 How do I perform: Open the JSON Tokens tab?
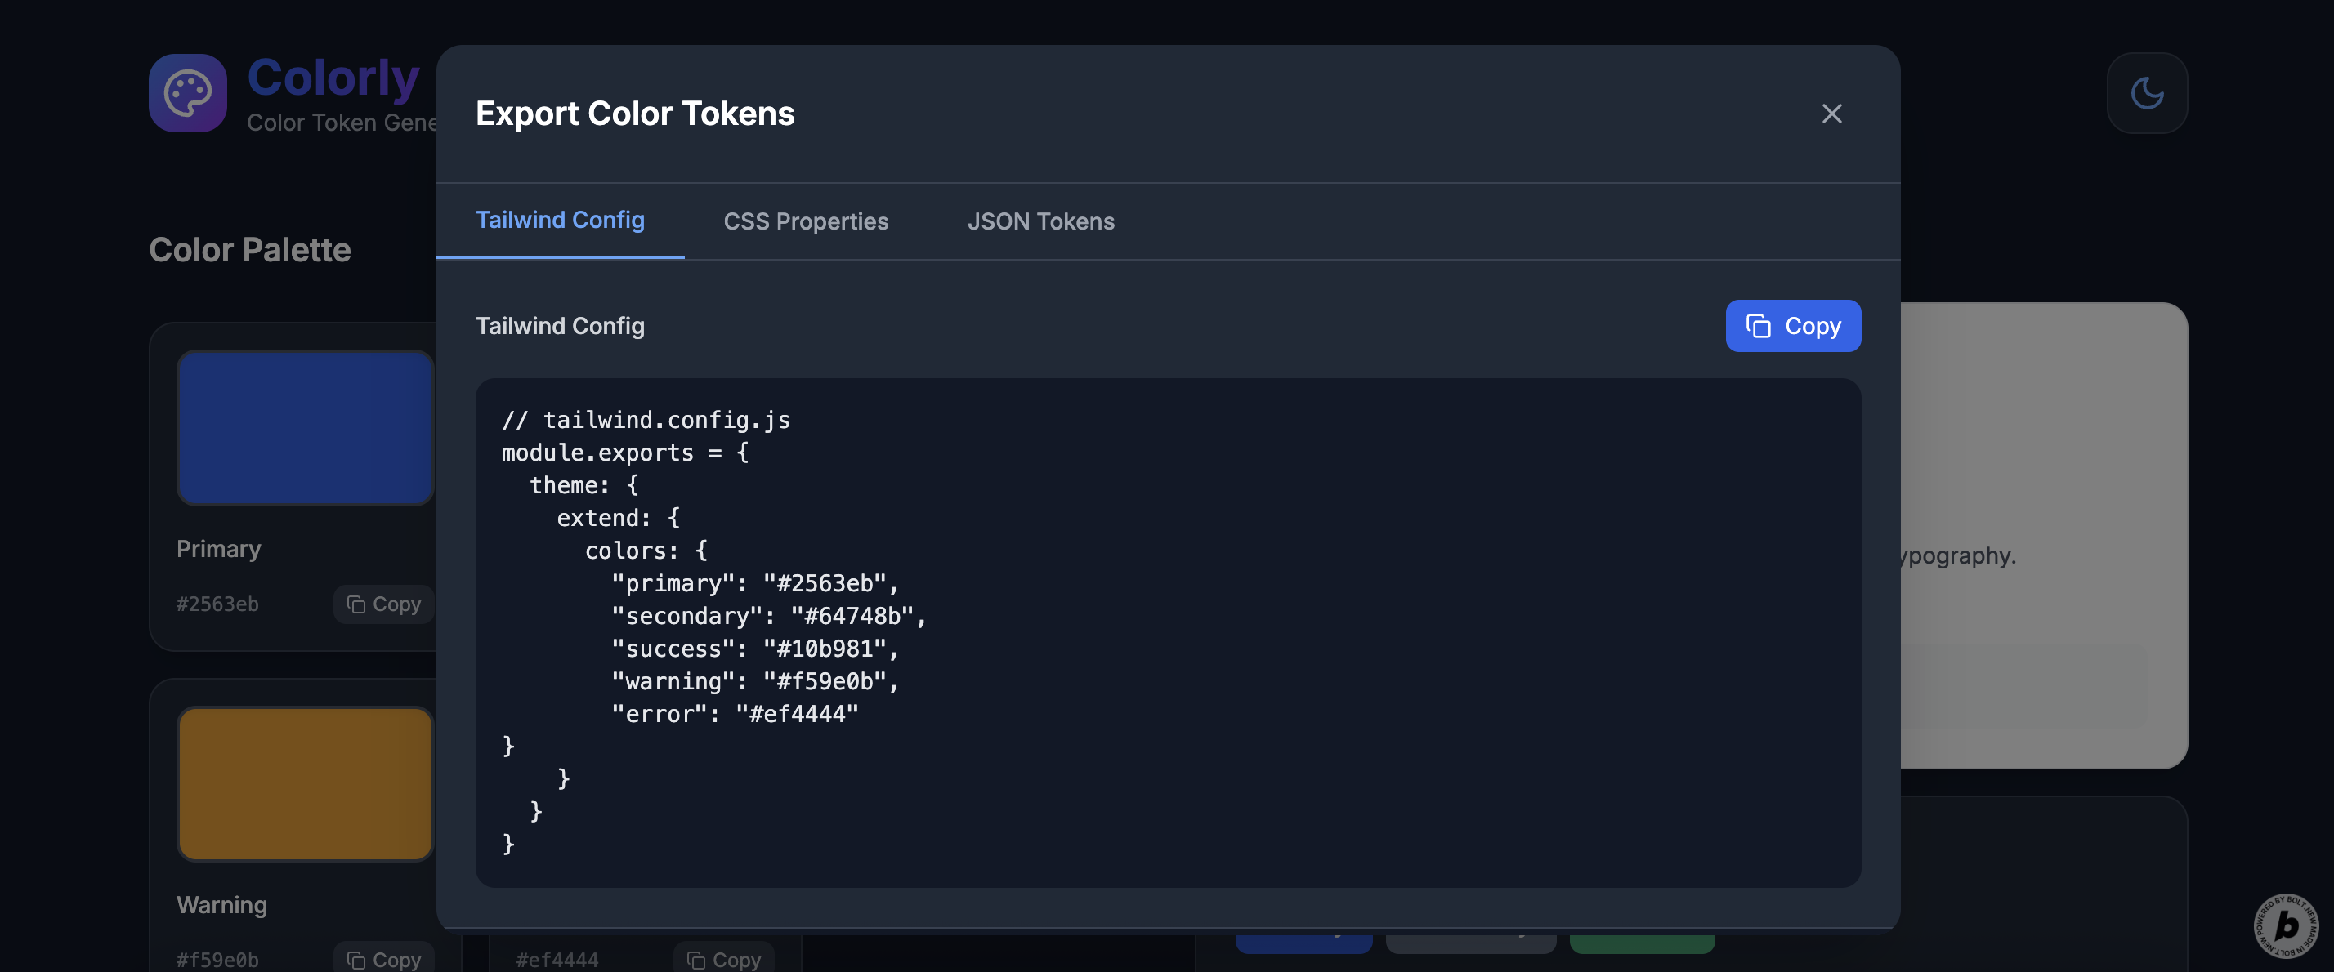pyautogui.click(x=1040, y=221)
